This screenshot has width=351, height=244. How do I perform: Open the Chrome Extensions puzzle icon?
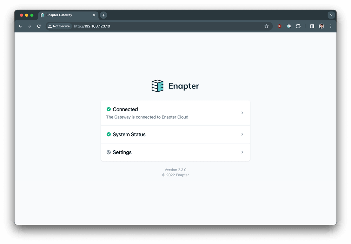tap(298, 26)
